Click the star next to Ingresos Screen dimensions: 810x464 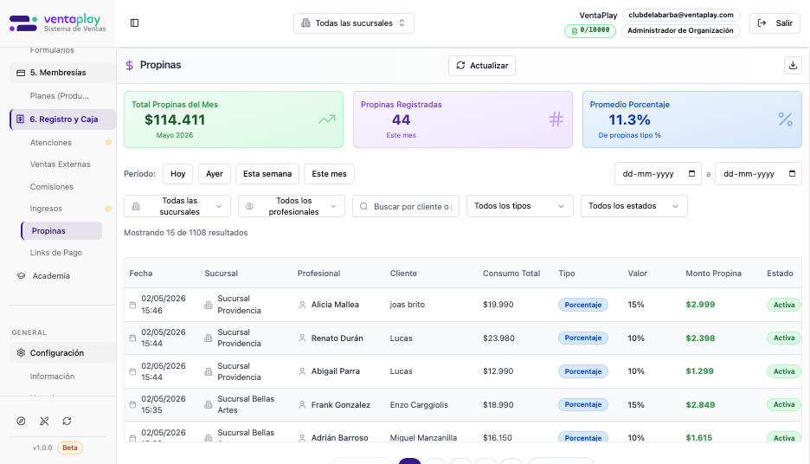[108, 209]
